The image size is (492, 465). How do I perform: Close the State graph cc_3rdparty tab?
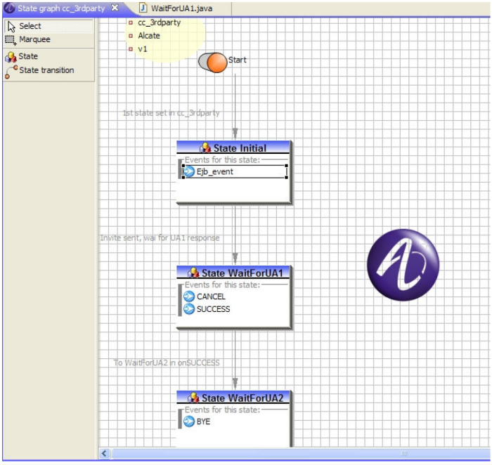(115, 8)
